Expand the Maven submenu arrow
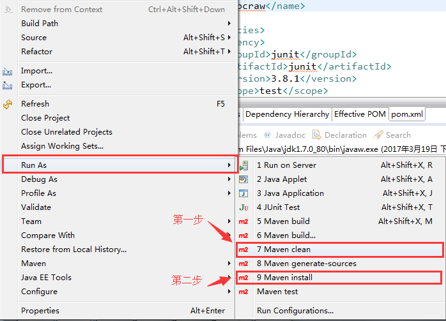Image resolution: width=446 pixels, height=321 pixels. click(x=229, y=264)
